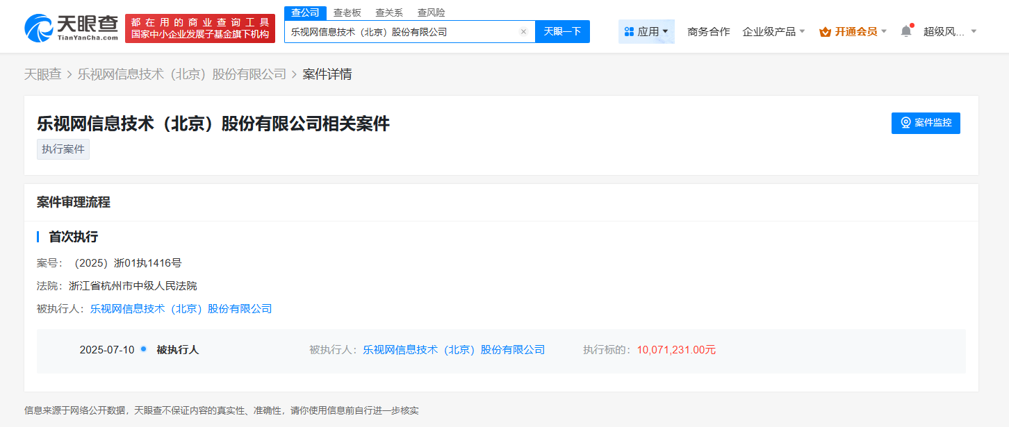
Task: Expand the 超级风... user account menu
Action: pos(950,32)
